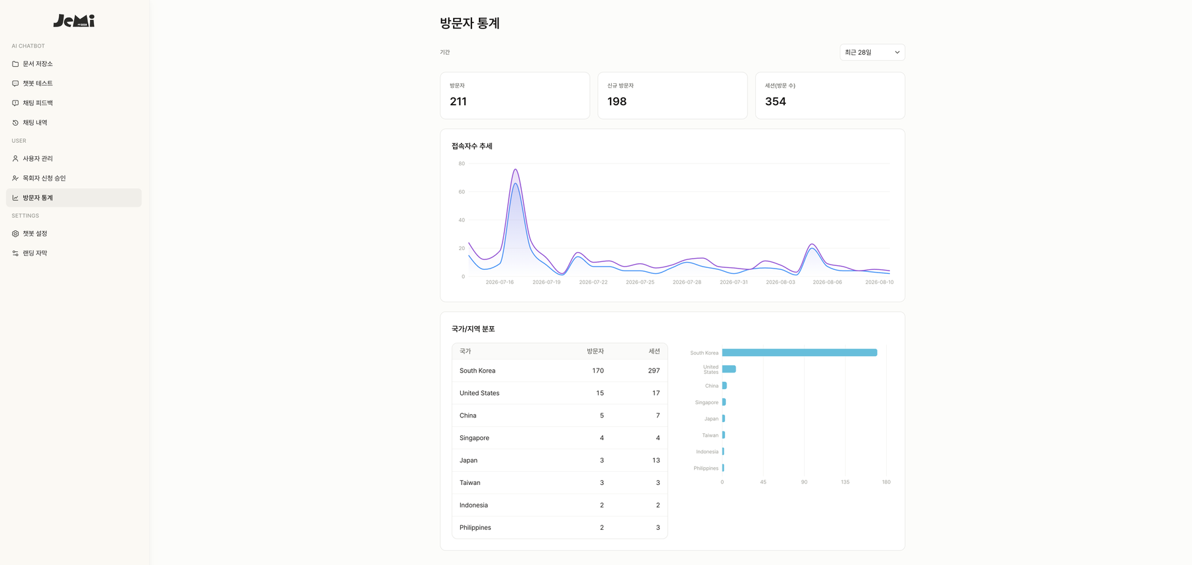Go to 챗봇 테스트 page
1192x565 pixels.
coord(74,83)
